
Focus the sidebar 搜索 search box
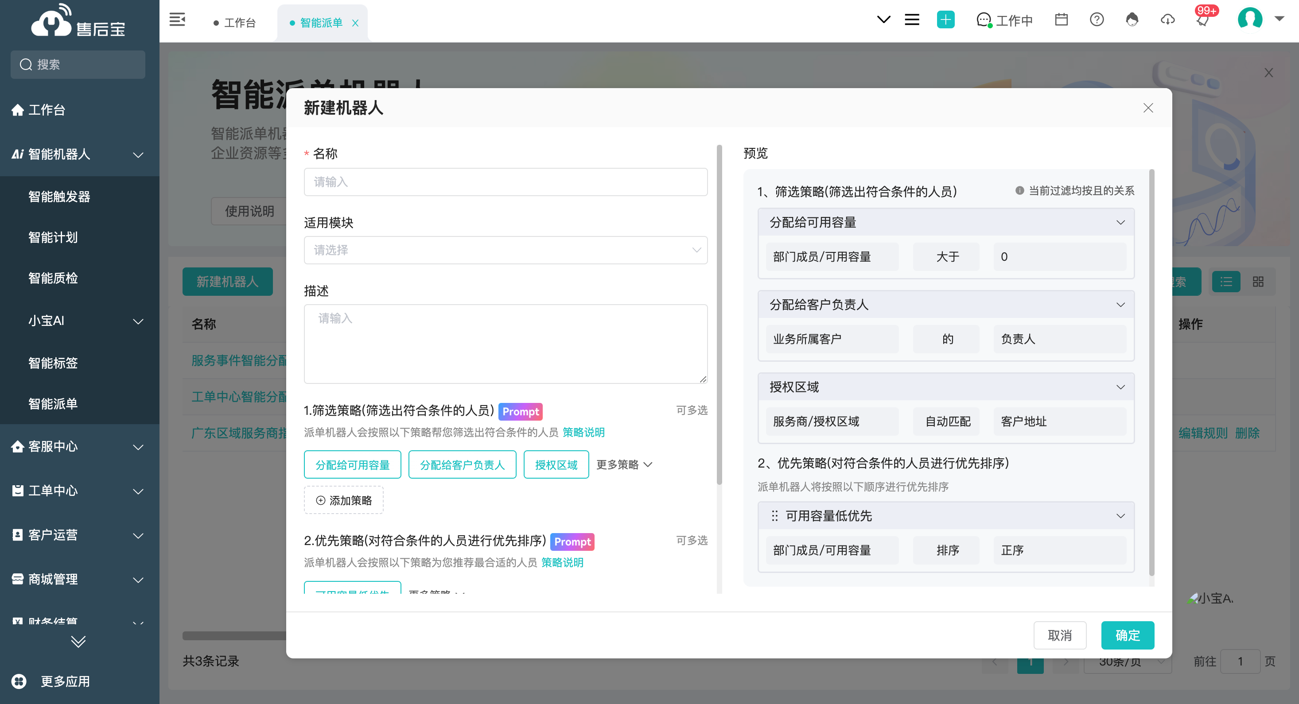(78, 65)
